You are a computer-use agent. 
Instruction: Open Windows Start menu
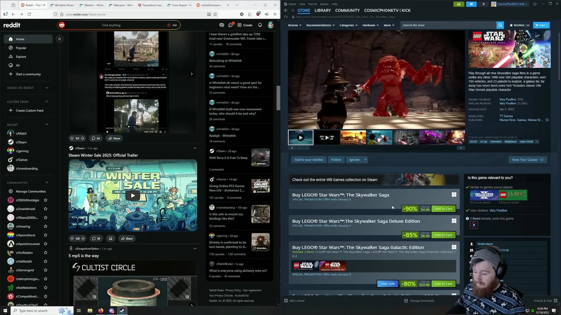point(5,311)
